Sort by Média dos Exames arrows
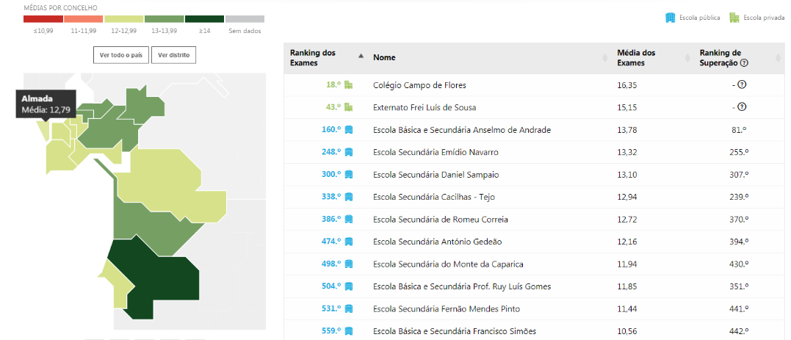Image resolution: width=791 pixels, height=340 pixels. pos(687,58)
